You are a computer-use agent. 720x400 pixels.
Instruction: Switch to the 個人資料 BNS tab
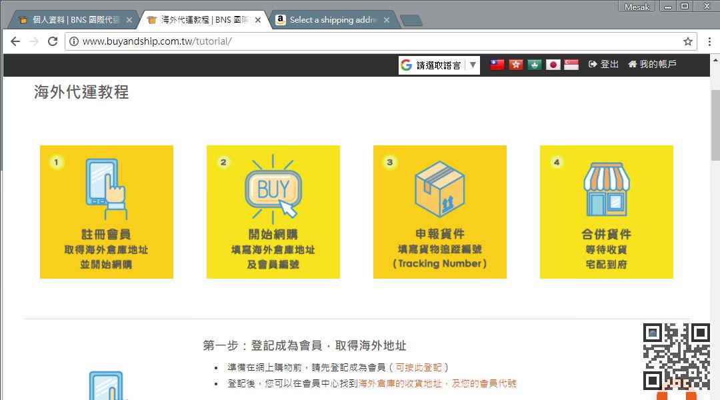(73, 20)
